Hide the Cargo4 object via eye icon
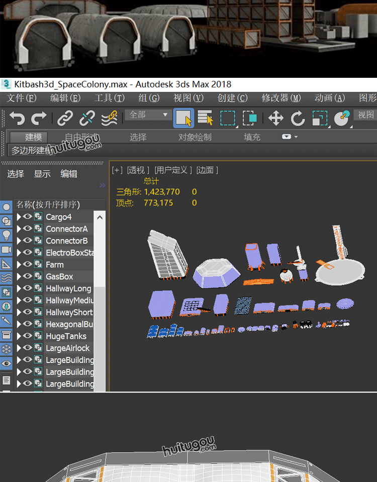Image resolution: width=377 pixels, height=482 pixels. pos(28,216)
